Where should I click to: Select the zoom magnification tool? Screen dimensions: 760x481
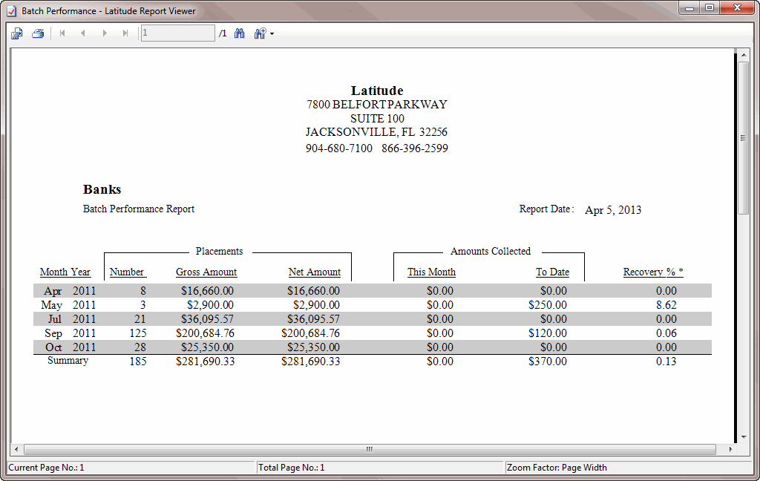(x=259, y=33)
